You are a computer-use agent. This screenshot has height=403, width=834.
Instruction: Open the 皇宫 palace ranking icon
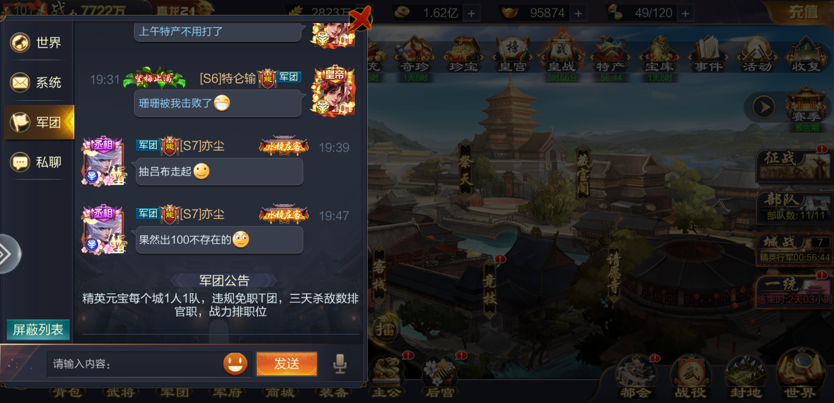coord(513,54)
